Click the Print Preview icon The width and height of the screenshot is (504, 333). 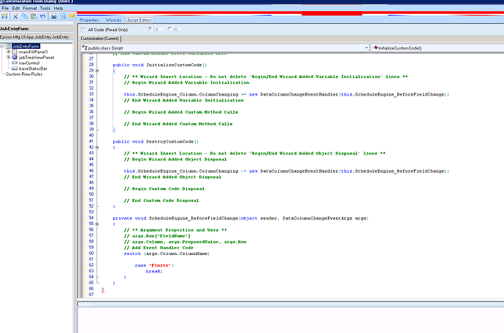(x=64, y=16)
